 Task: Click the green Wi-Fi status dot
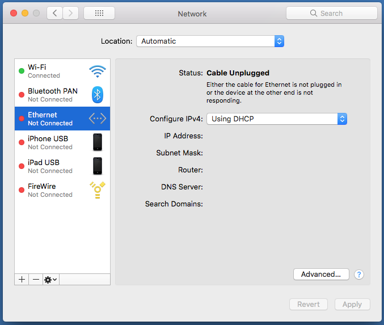point(22,71)
